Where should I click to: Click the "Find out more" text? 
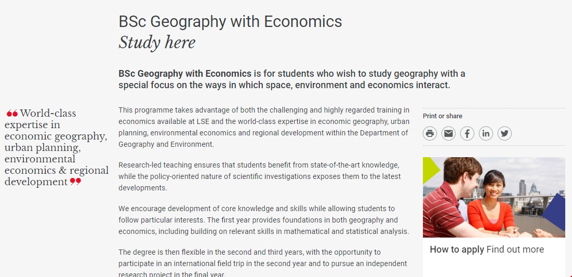coord(515,250)
